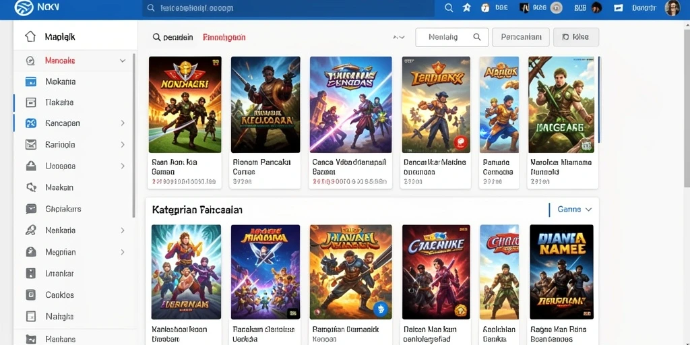Click the icon beside Nenkaria
The height and width of the screenshot is (345, 690).
tap(31, 230)
